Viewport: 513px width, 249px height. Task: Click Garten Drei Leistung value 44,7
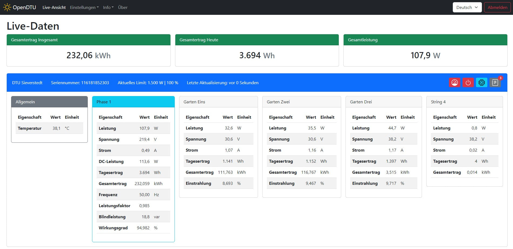point(392,128)
